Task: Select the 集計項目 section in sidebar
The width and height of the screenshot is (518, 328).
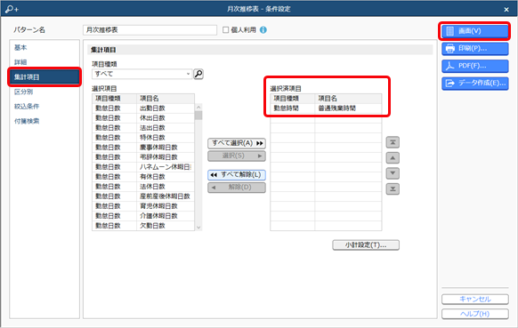Action: pyautogui.click(x=45, y=76)
